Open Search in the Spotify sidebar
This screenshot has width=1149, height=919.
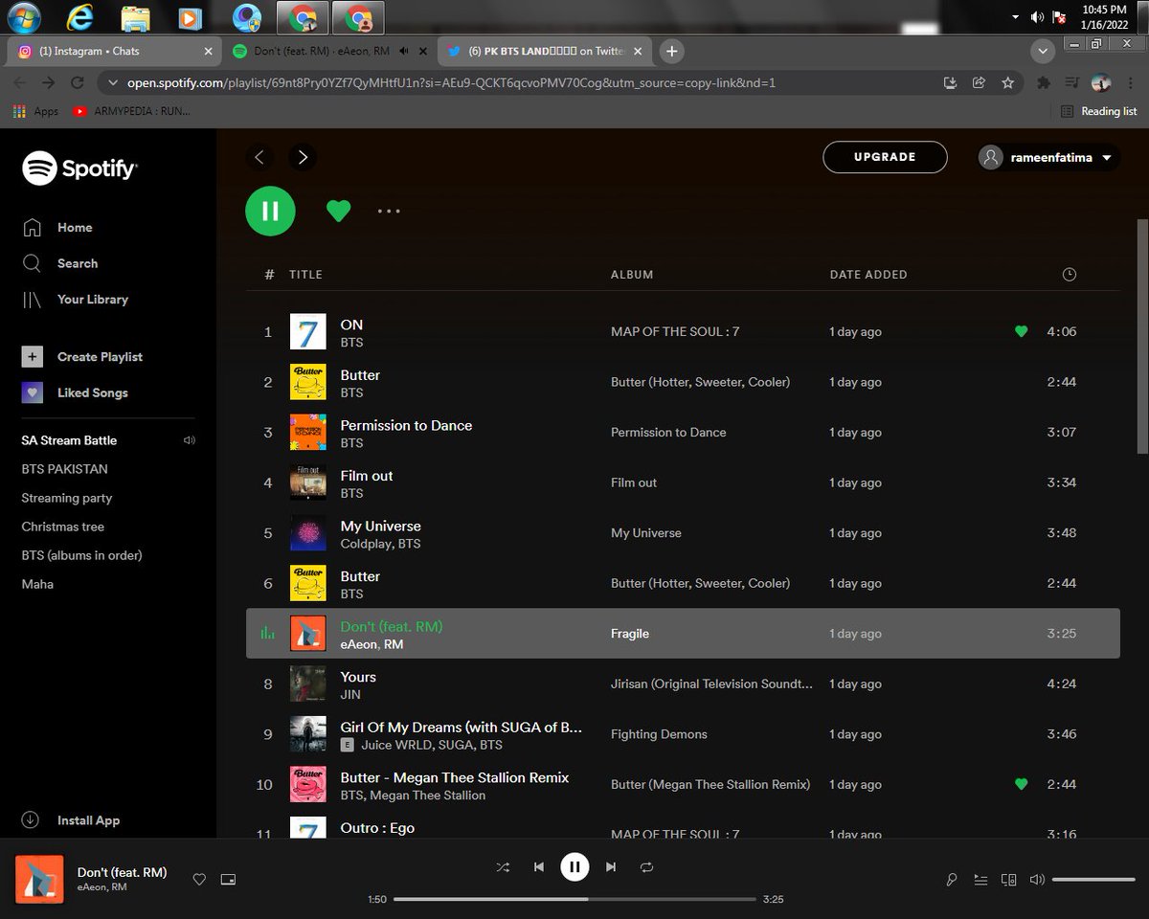[59, 263]
